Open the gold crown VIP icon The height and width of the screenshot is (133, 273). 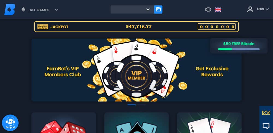pyautogui.click(x=266, y=113)
